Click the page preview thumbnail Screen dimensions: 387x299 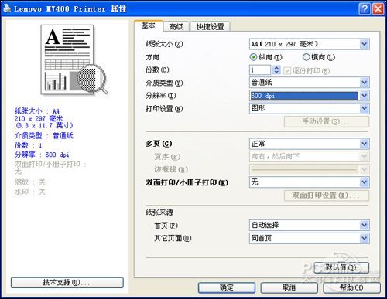[x=74, y=59]
